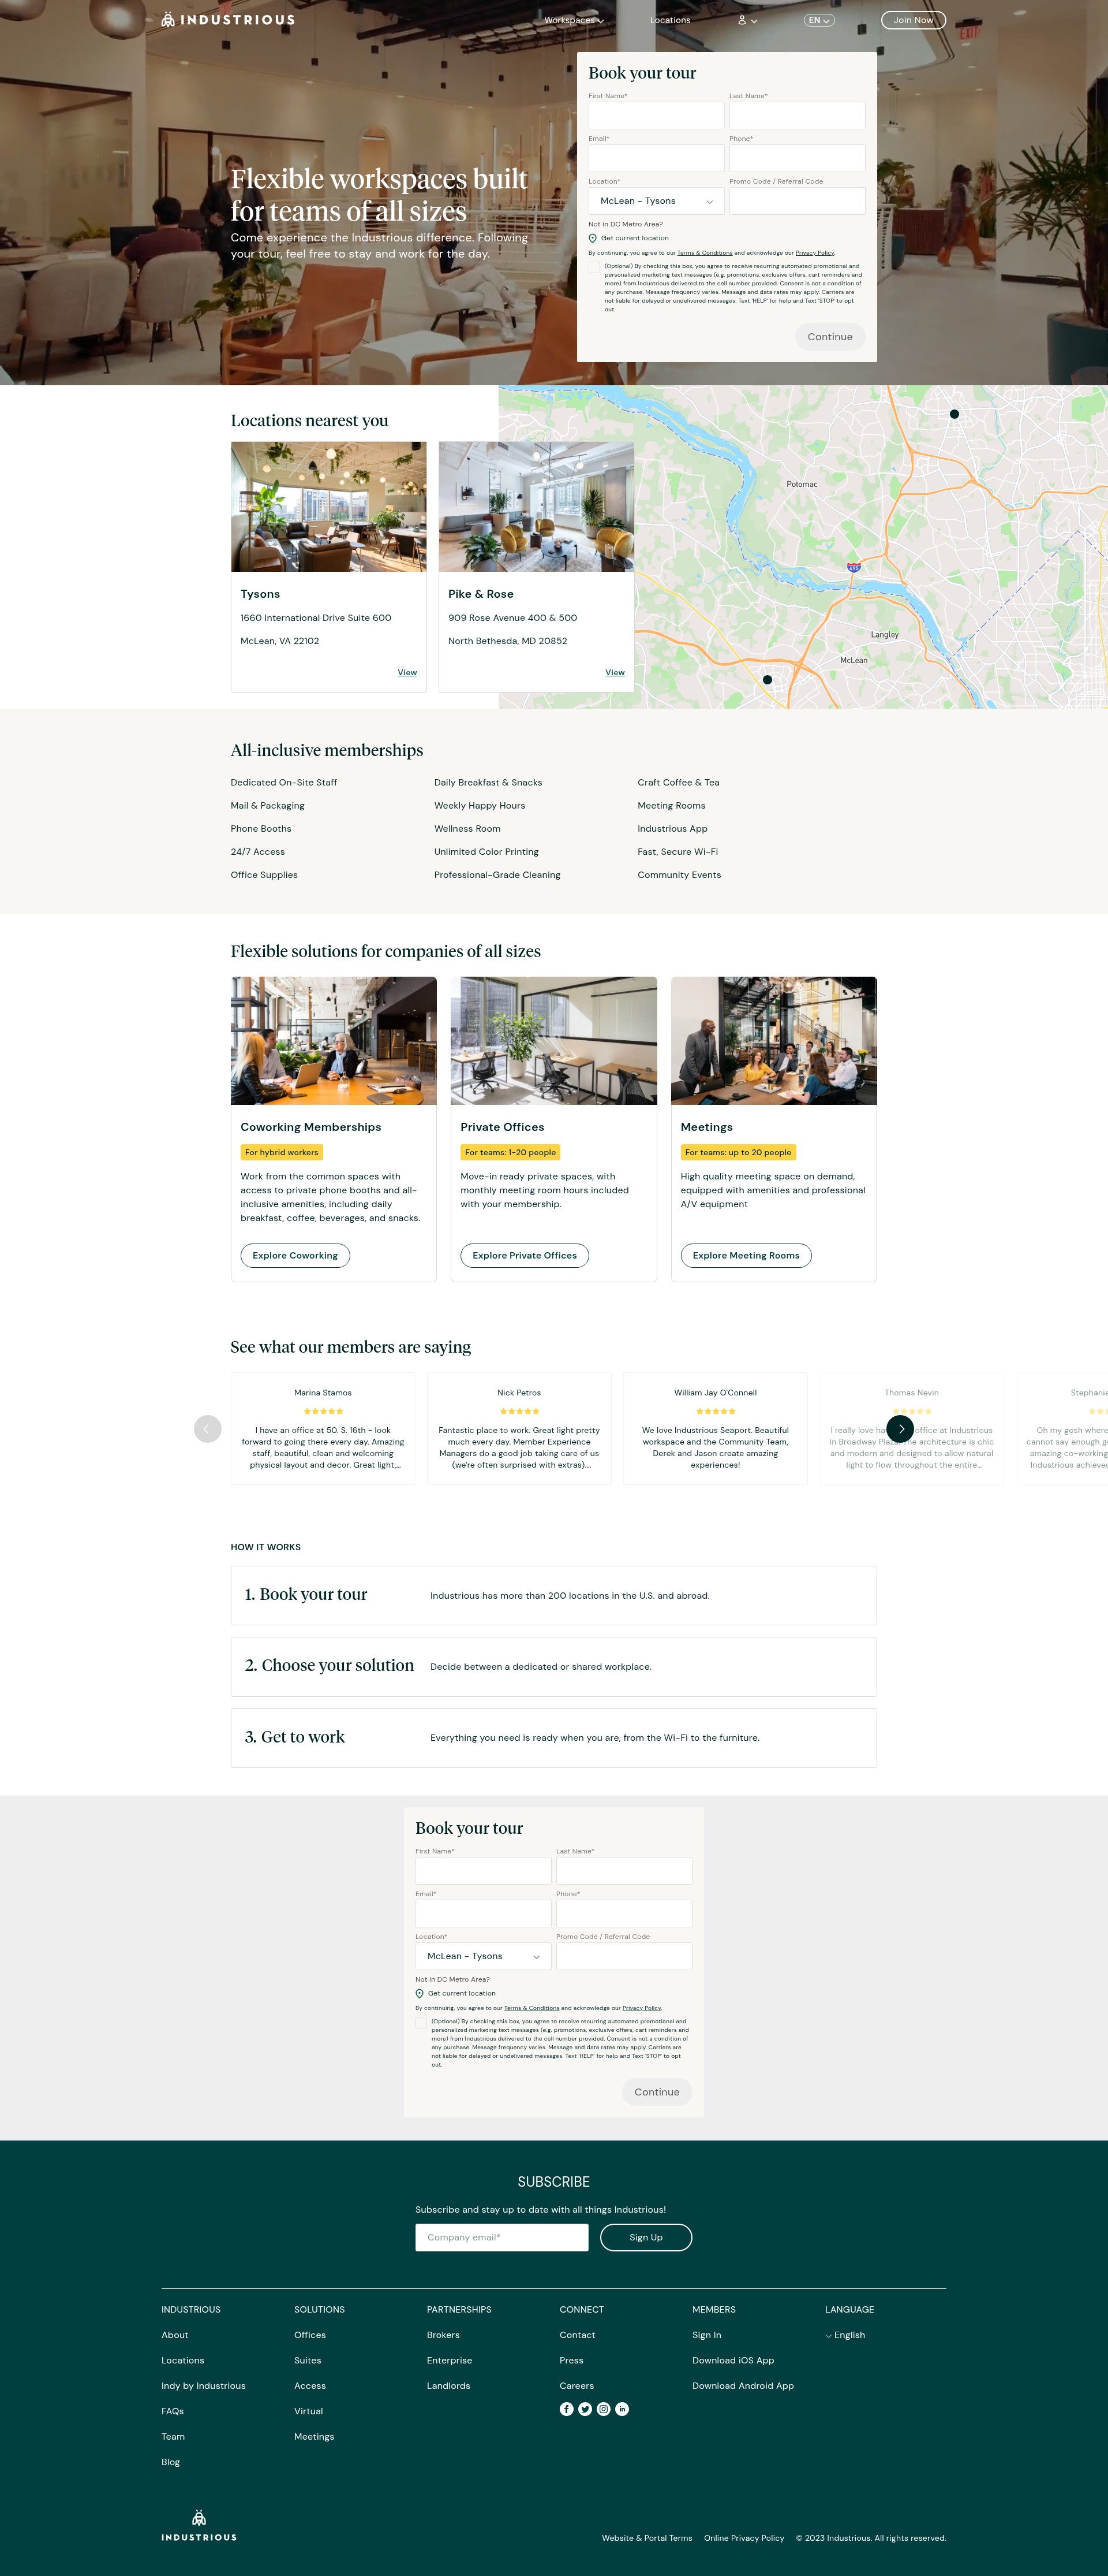Click Continue in the top tour form
The image size is (1108, 2576).
[x=830, y=337]
